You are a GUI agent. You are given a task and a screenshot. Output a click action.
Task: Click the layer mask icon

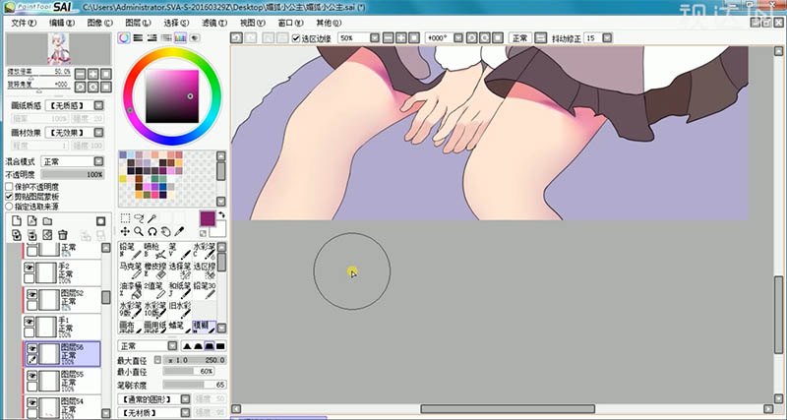tap(101, 221)
